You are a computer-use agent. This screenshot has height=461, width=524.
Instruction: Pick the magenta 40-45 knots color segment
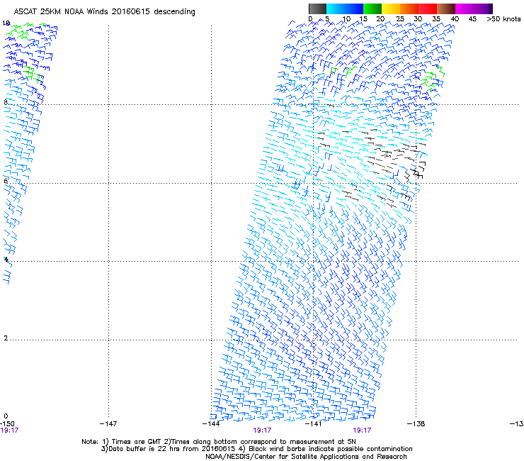click(x=465, y=9)
